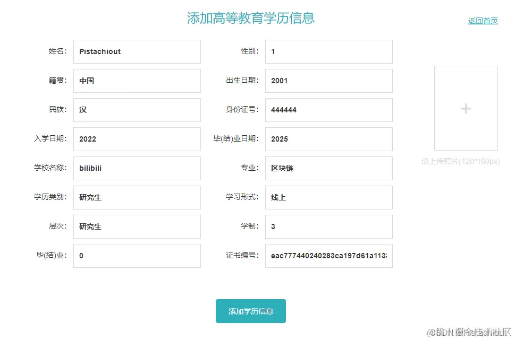Select the 学制 field showing 3
515x341 pixels.
tap(328, 226)
